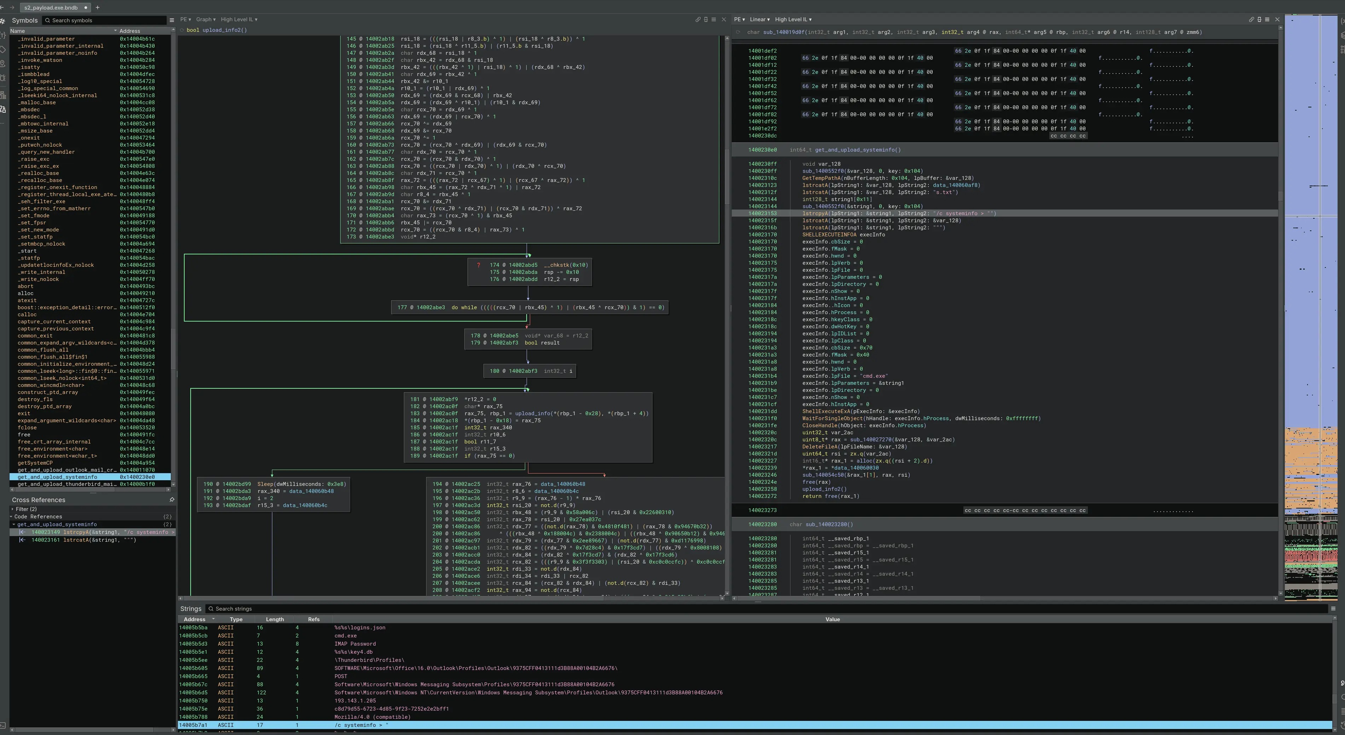The width and height of the screenshot is (1345, 735).
Task: Open the Symbols panel hamburger menu
Action: coord(172,20)
